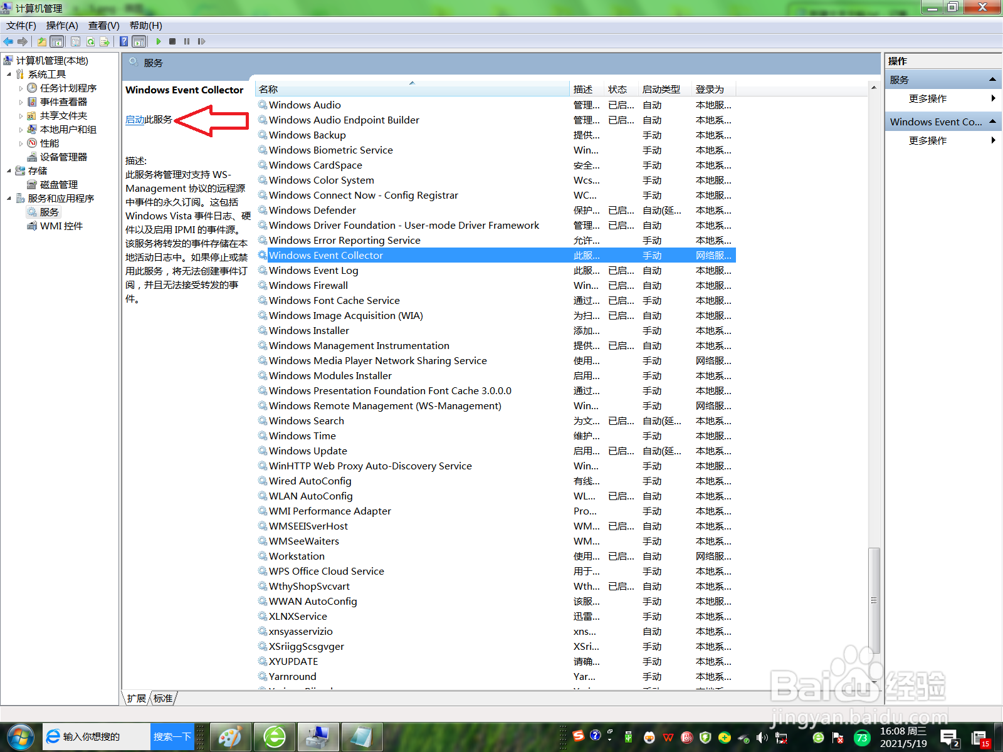The height and width of the screenshot is (752, 1003).
Task: Select Windows Firewall service
Action: pyautogui.click(x=495, y=286)
